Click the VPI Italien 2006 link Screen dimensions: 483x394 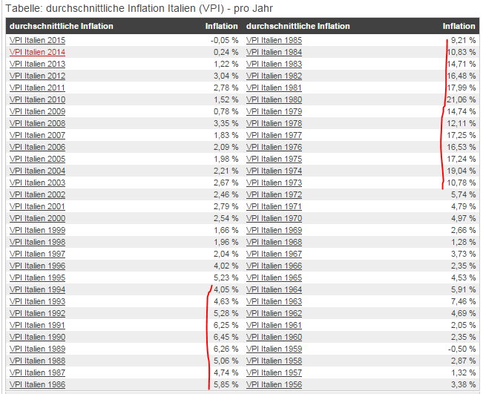(37, 147)
